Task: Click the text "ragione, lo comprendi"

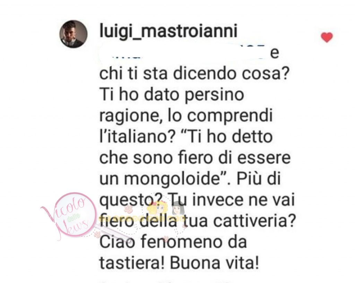Action: 186,116
